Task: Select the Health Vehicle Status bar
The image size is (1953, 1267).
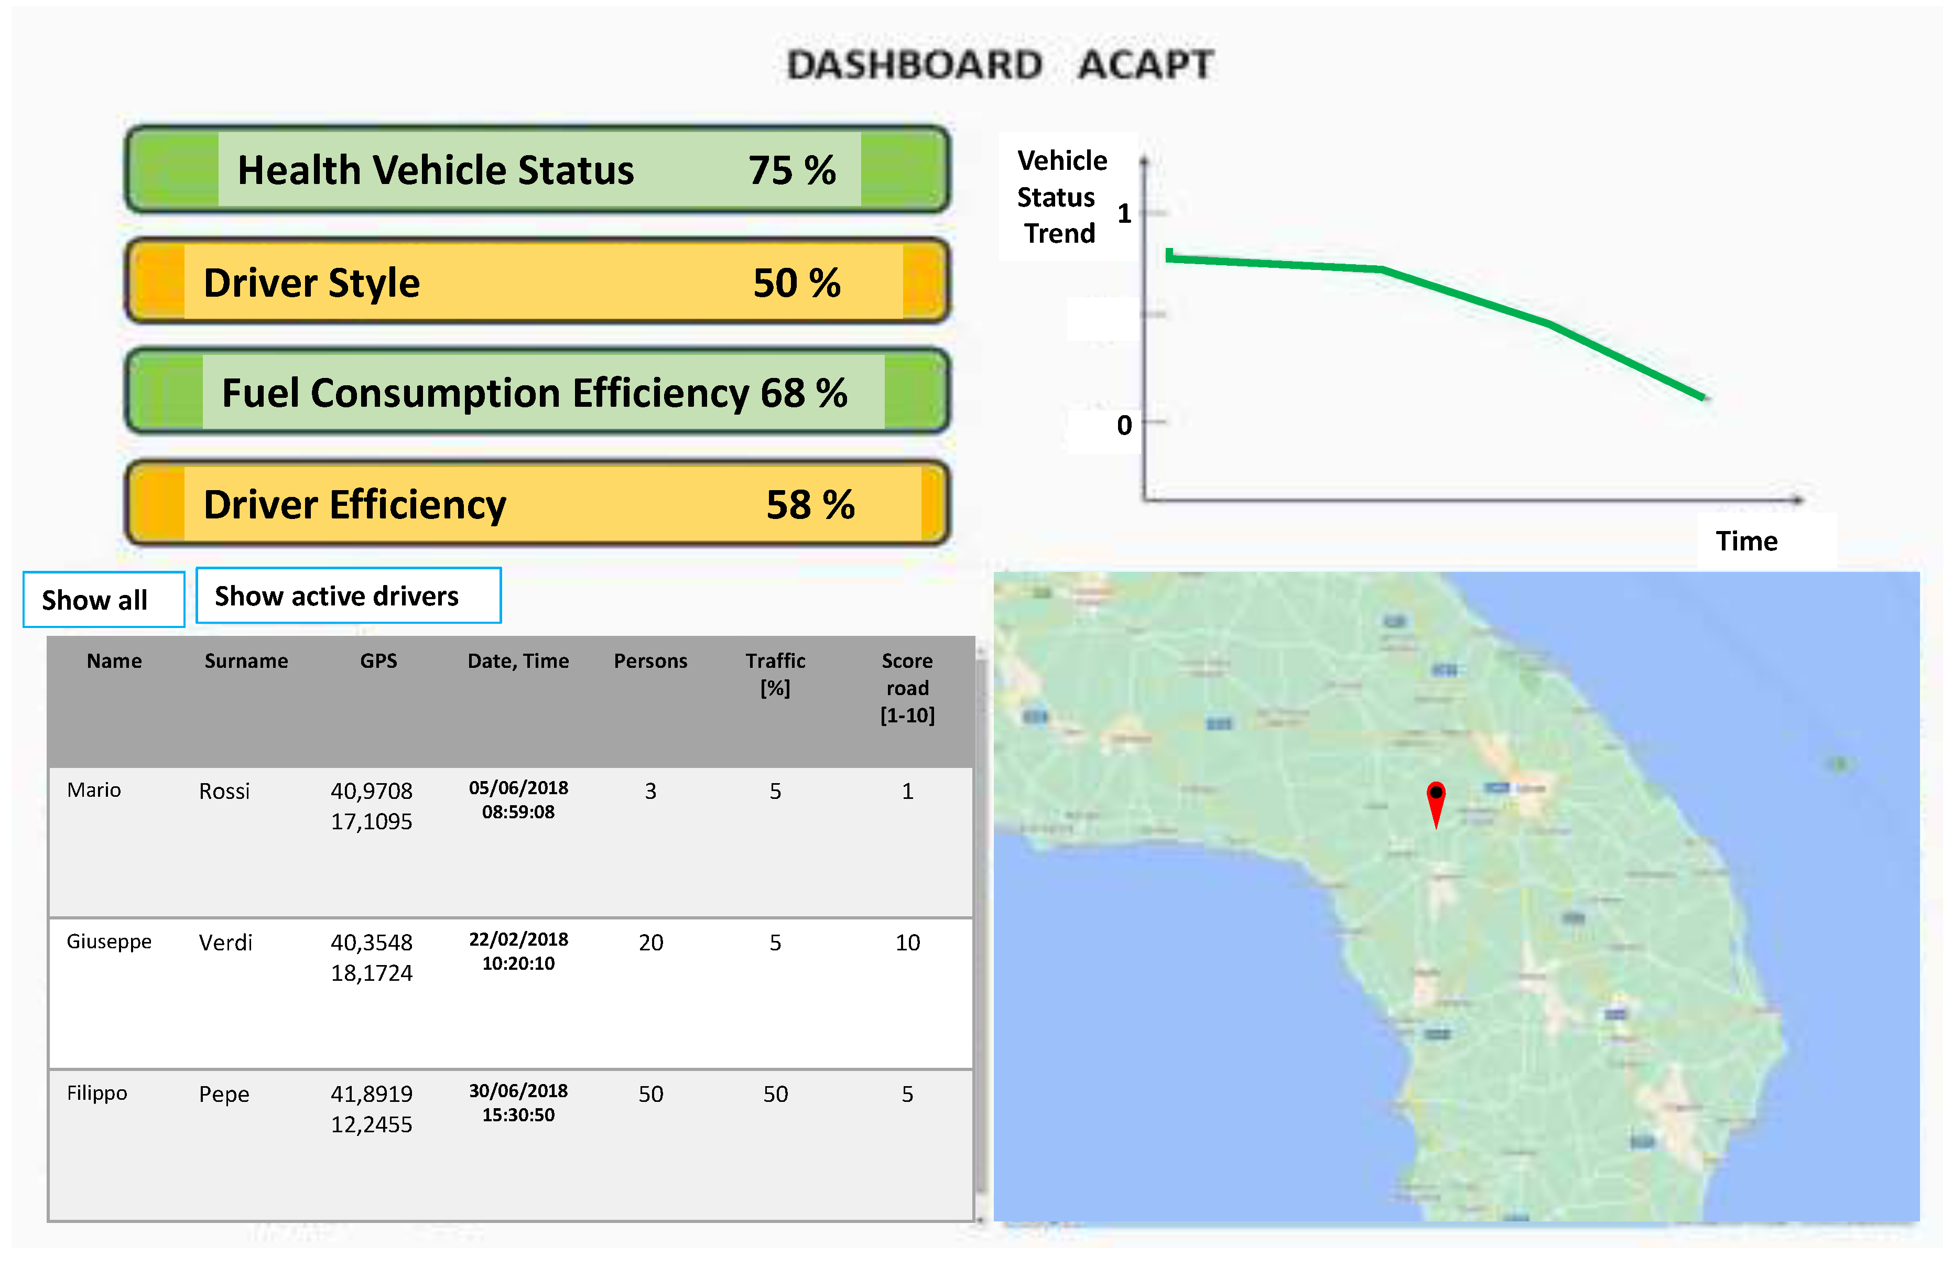Action: pyautogui.click(x=537, y=170)
